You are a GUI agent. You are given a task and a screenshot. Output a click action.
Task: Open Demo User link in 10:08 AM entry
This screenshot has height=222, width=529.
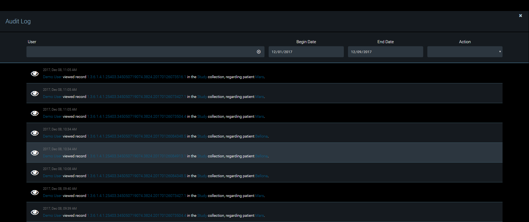tap(52, 176)
